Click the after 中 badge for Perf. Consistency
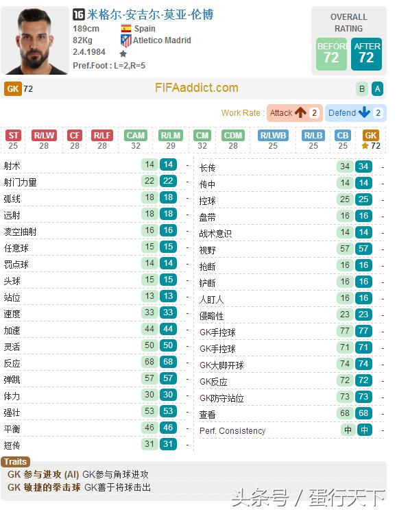 coord(364,430)
